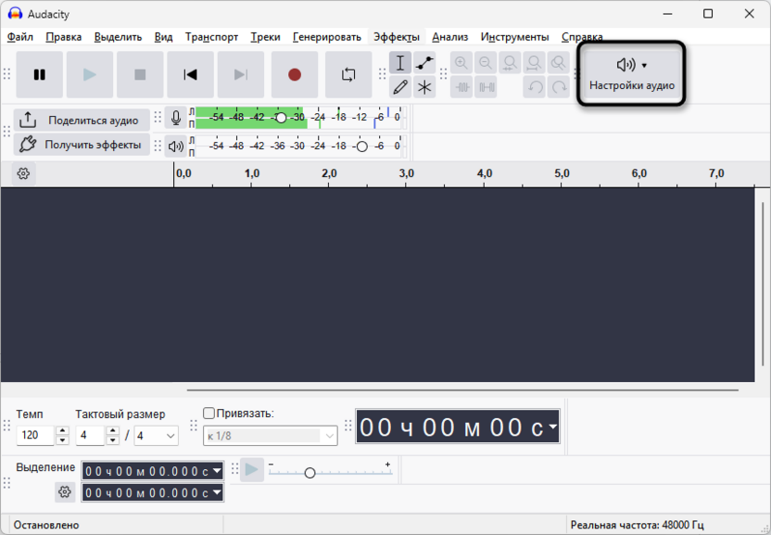771x535 pixels.
Task: Enable the Привязать checkbox
Action: click(209, 414)
